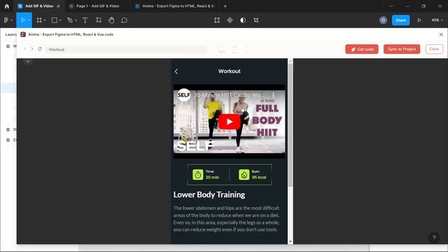The width and height of the screenshot is (448, 252).
Task: Click the Figma home icon
Action: (x=7, y=6)
